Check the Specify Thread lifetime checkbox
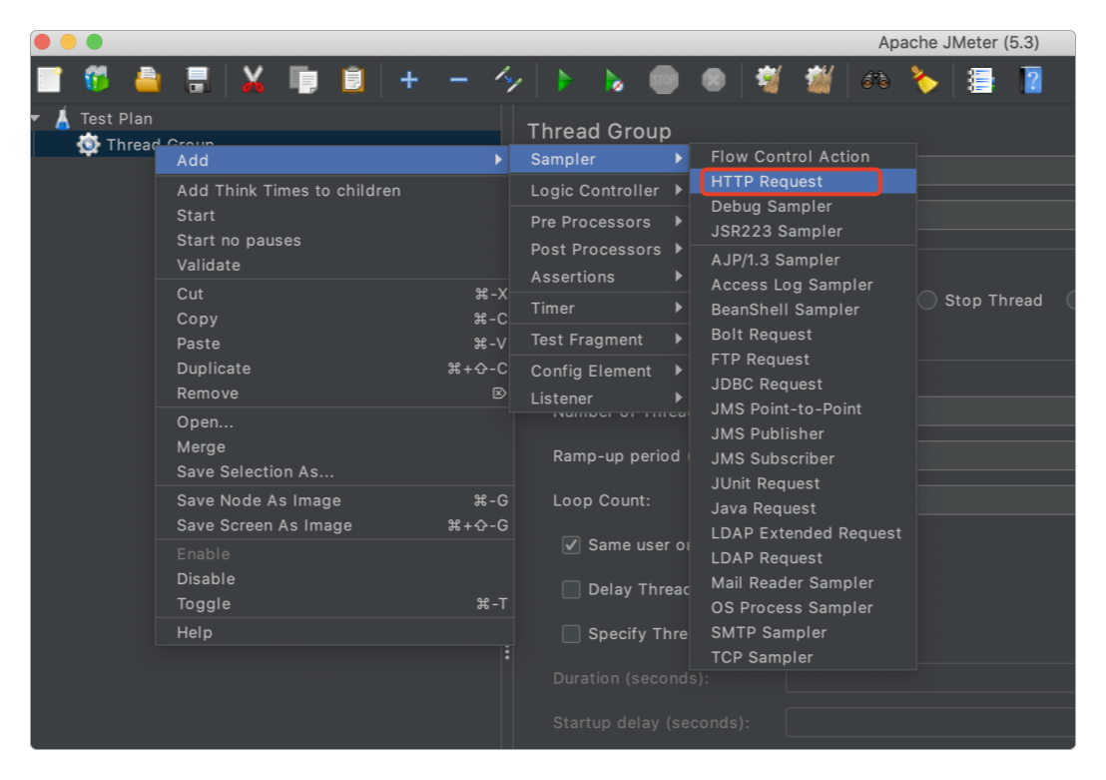Image resolution: width=1106 pixels, height=780 pixels. pyautogui.click(x=571, y=634)
